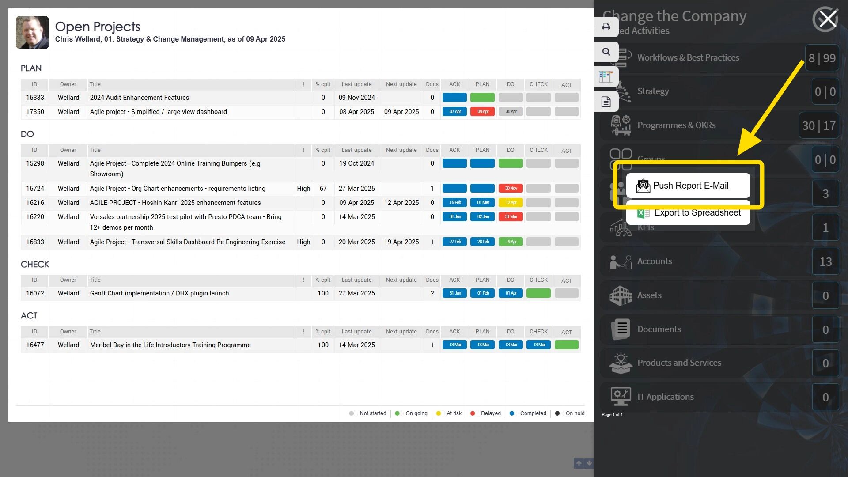Choose Push Report E-Mail option

pos(688,185)
